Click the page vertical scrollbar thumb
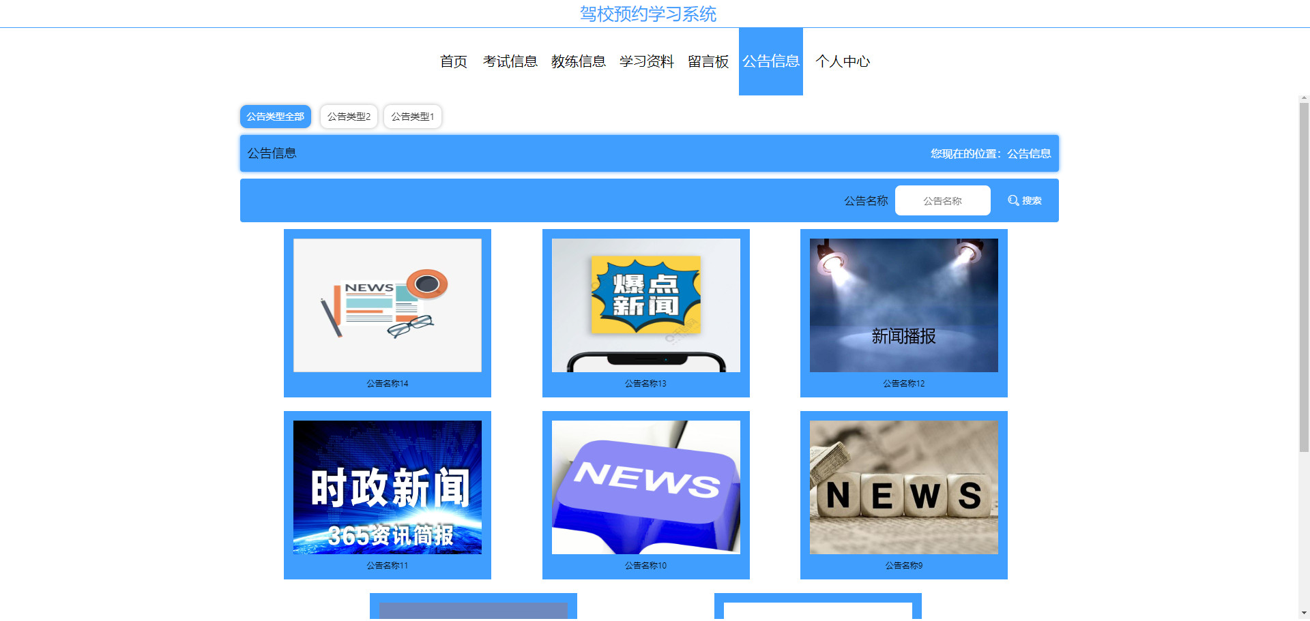The height and width of the screenshot is (621, 1310). point(1304,277)
